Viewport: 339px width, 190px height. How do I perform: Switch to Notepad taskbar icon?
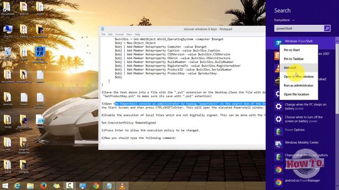click(x=109, y=186)
